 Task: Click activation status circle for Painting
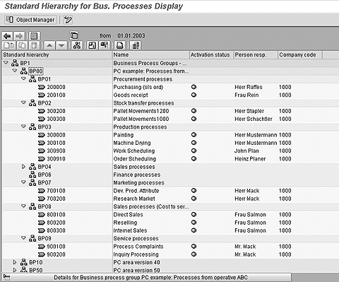194,135
